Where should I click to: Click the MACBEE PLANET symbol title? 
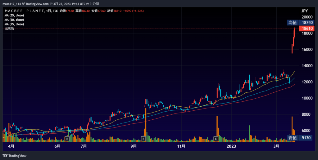point(24,11)
